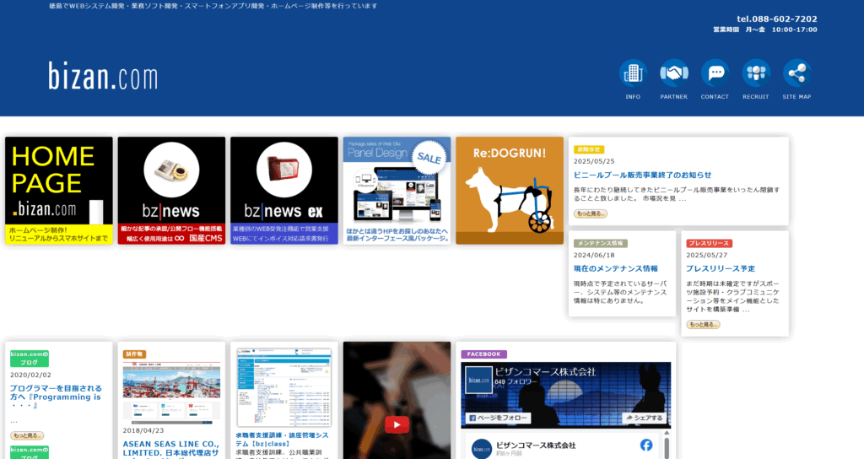Viewport: 864px width, 459px height.
Task: Click the date 2025/05/25
Action: 594,161
